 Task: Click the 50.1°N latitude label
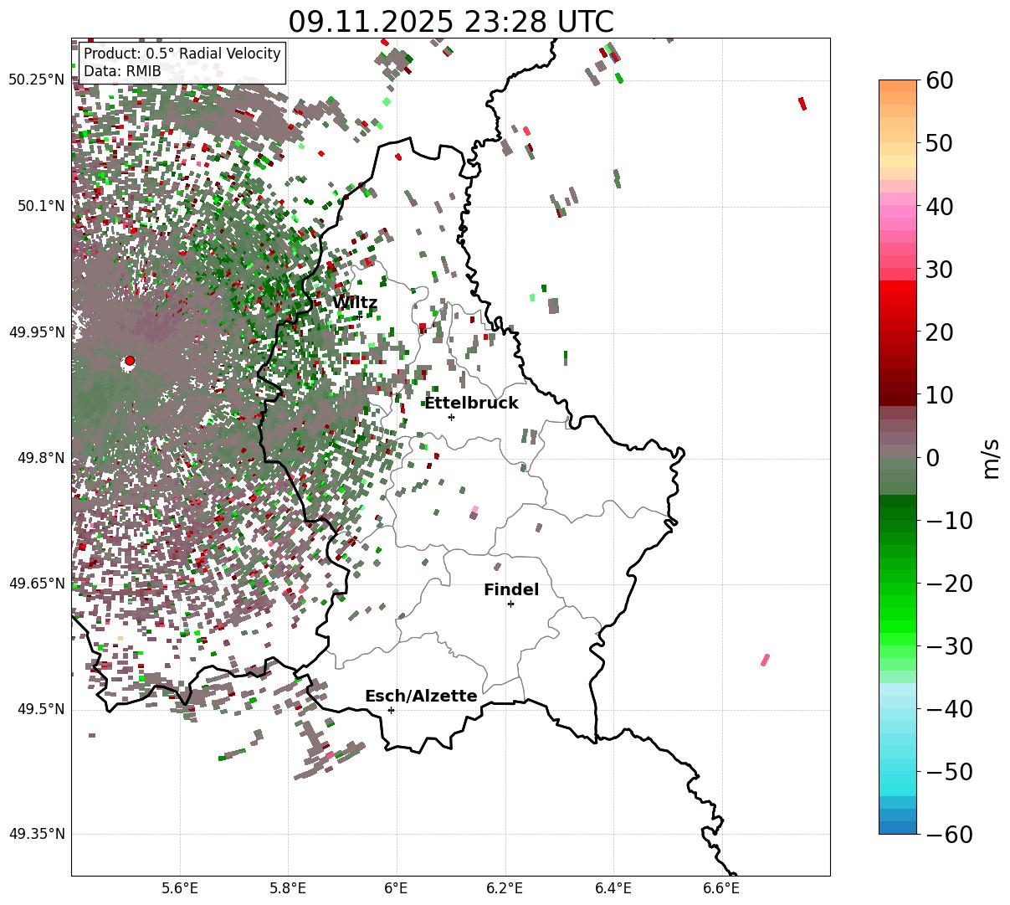tap(40, 206)
